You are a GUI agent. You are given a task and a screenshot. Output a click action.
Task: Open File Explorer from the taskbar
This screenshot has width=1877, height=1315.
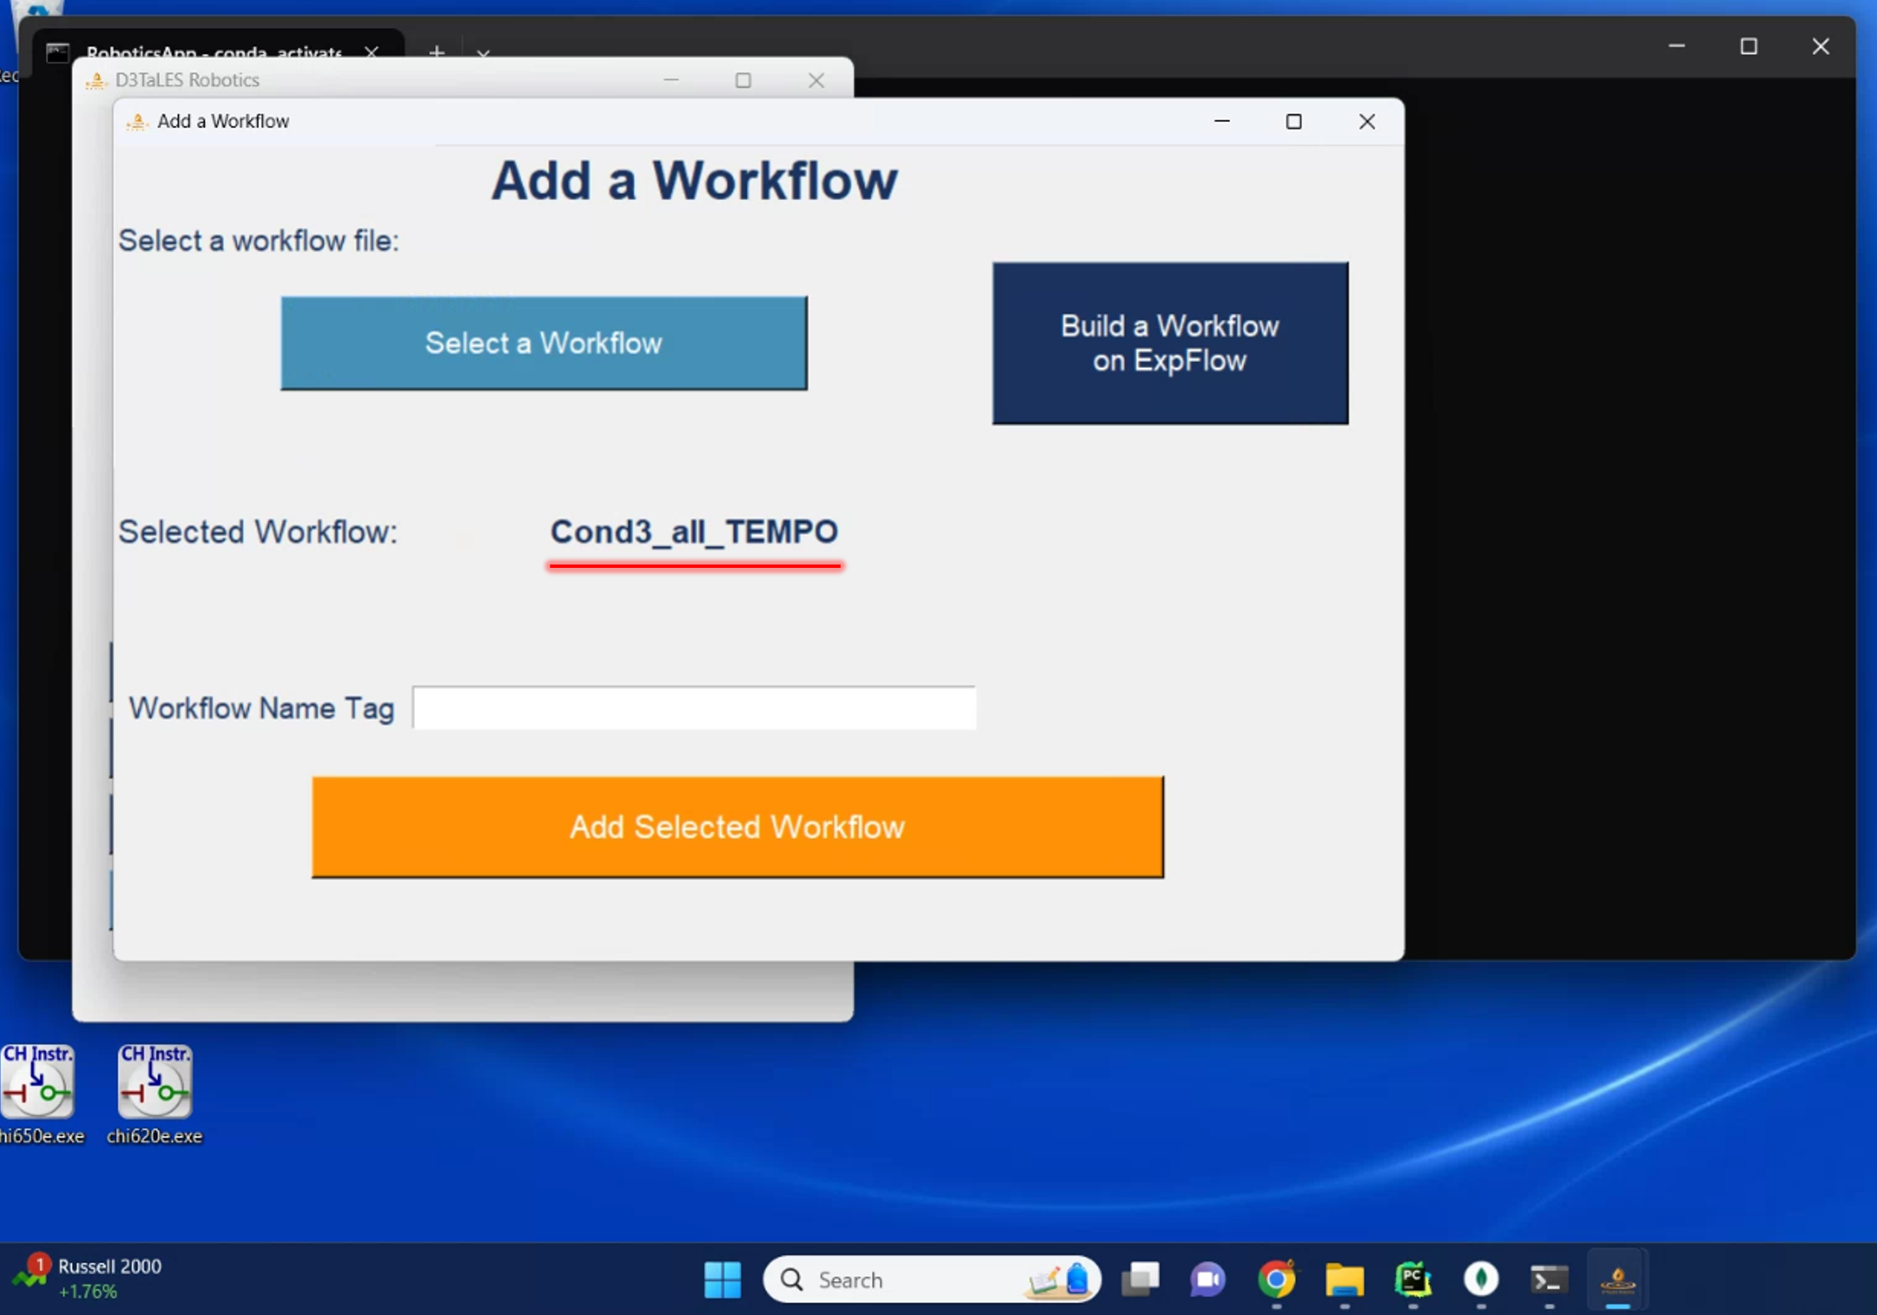coord(1345,1280)
